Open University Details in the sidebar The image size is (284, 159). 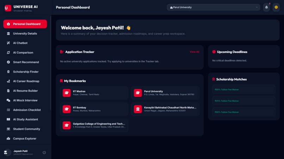point(25,34)
